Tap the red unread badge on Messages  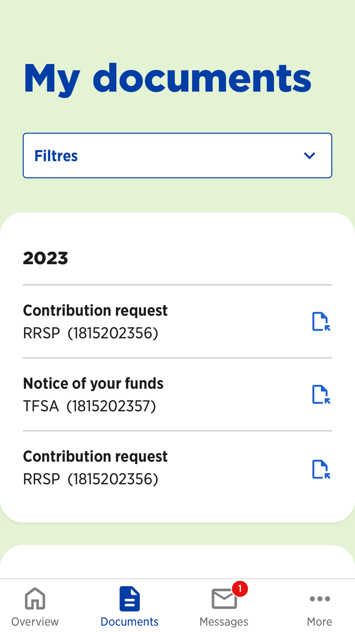click(240, 589)
